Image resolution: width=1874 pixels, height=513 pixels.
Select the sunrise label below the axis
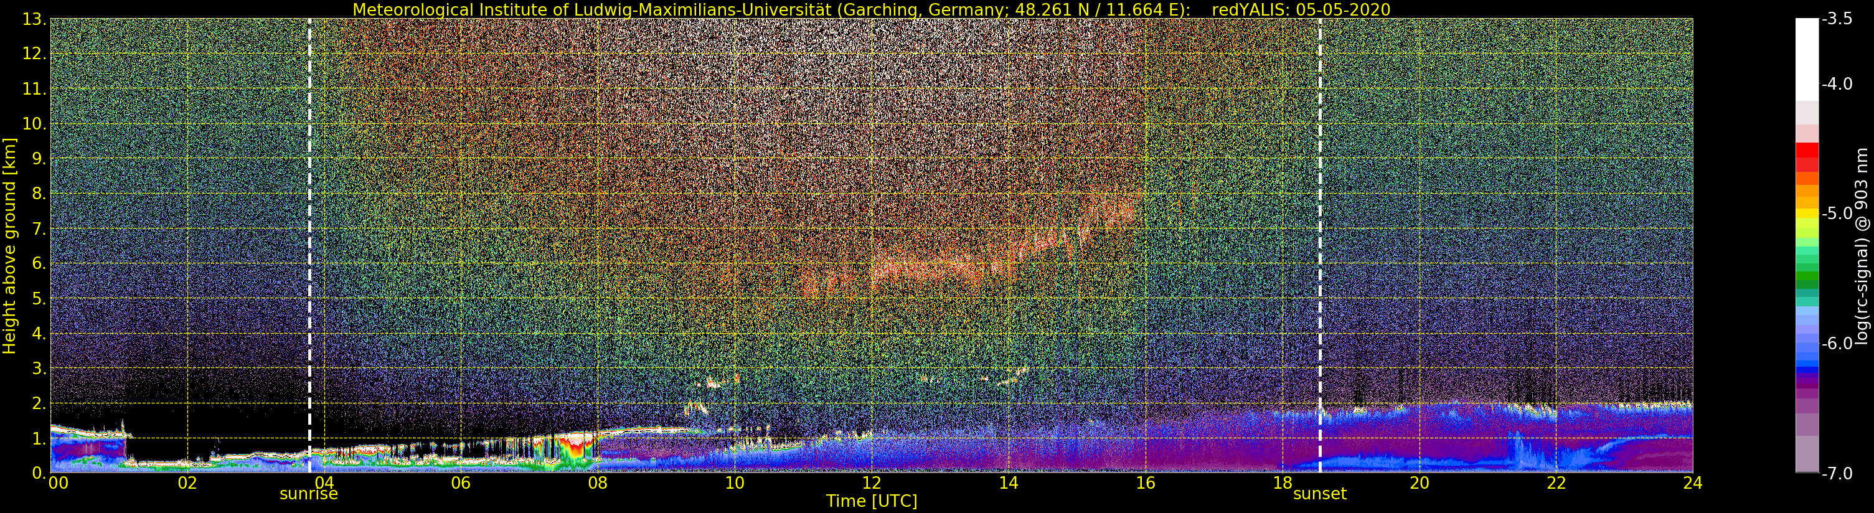[309, 494]
